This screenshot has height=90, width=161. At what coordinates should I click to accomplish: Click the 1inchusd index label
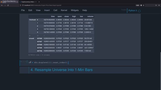[32, 20]
